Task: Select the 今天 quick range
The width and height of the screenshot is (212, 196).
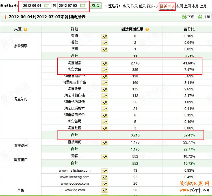Action: 126,6
